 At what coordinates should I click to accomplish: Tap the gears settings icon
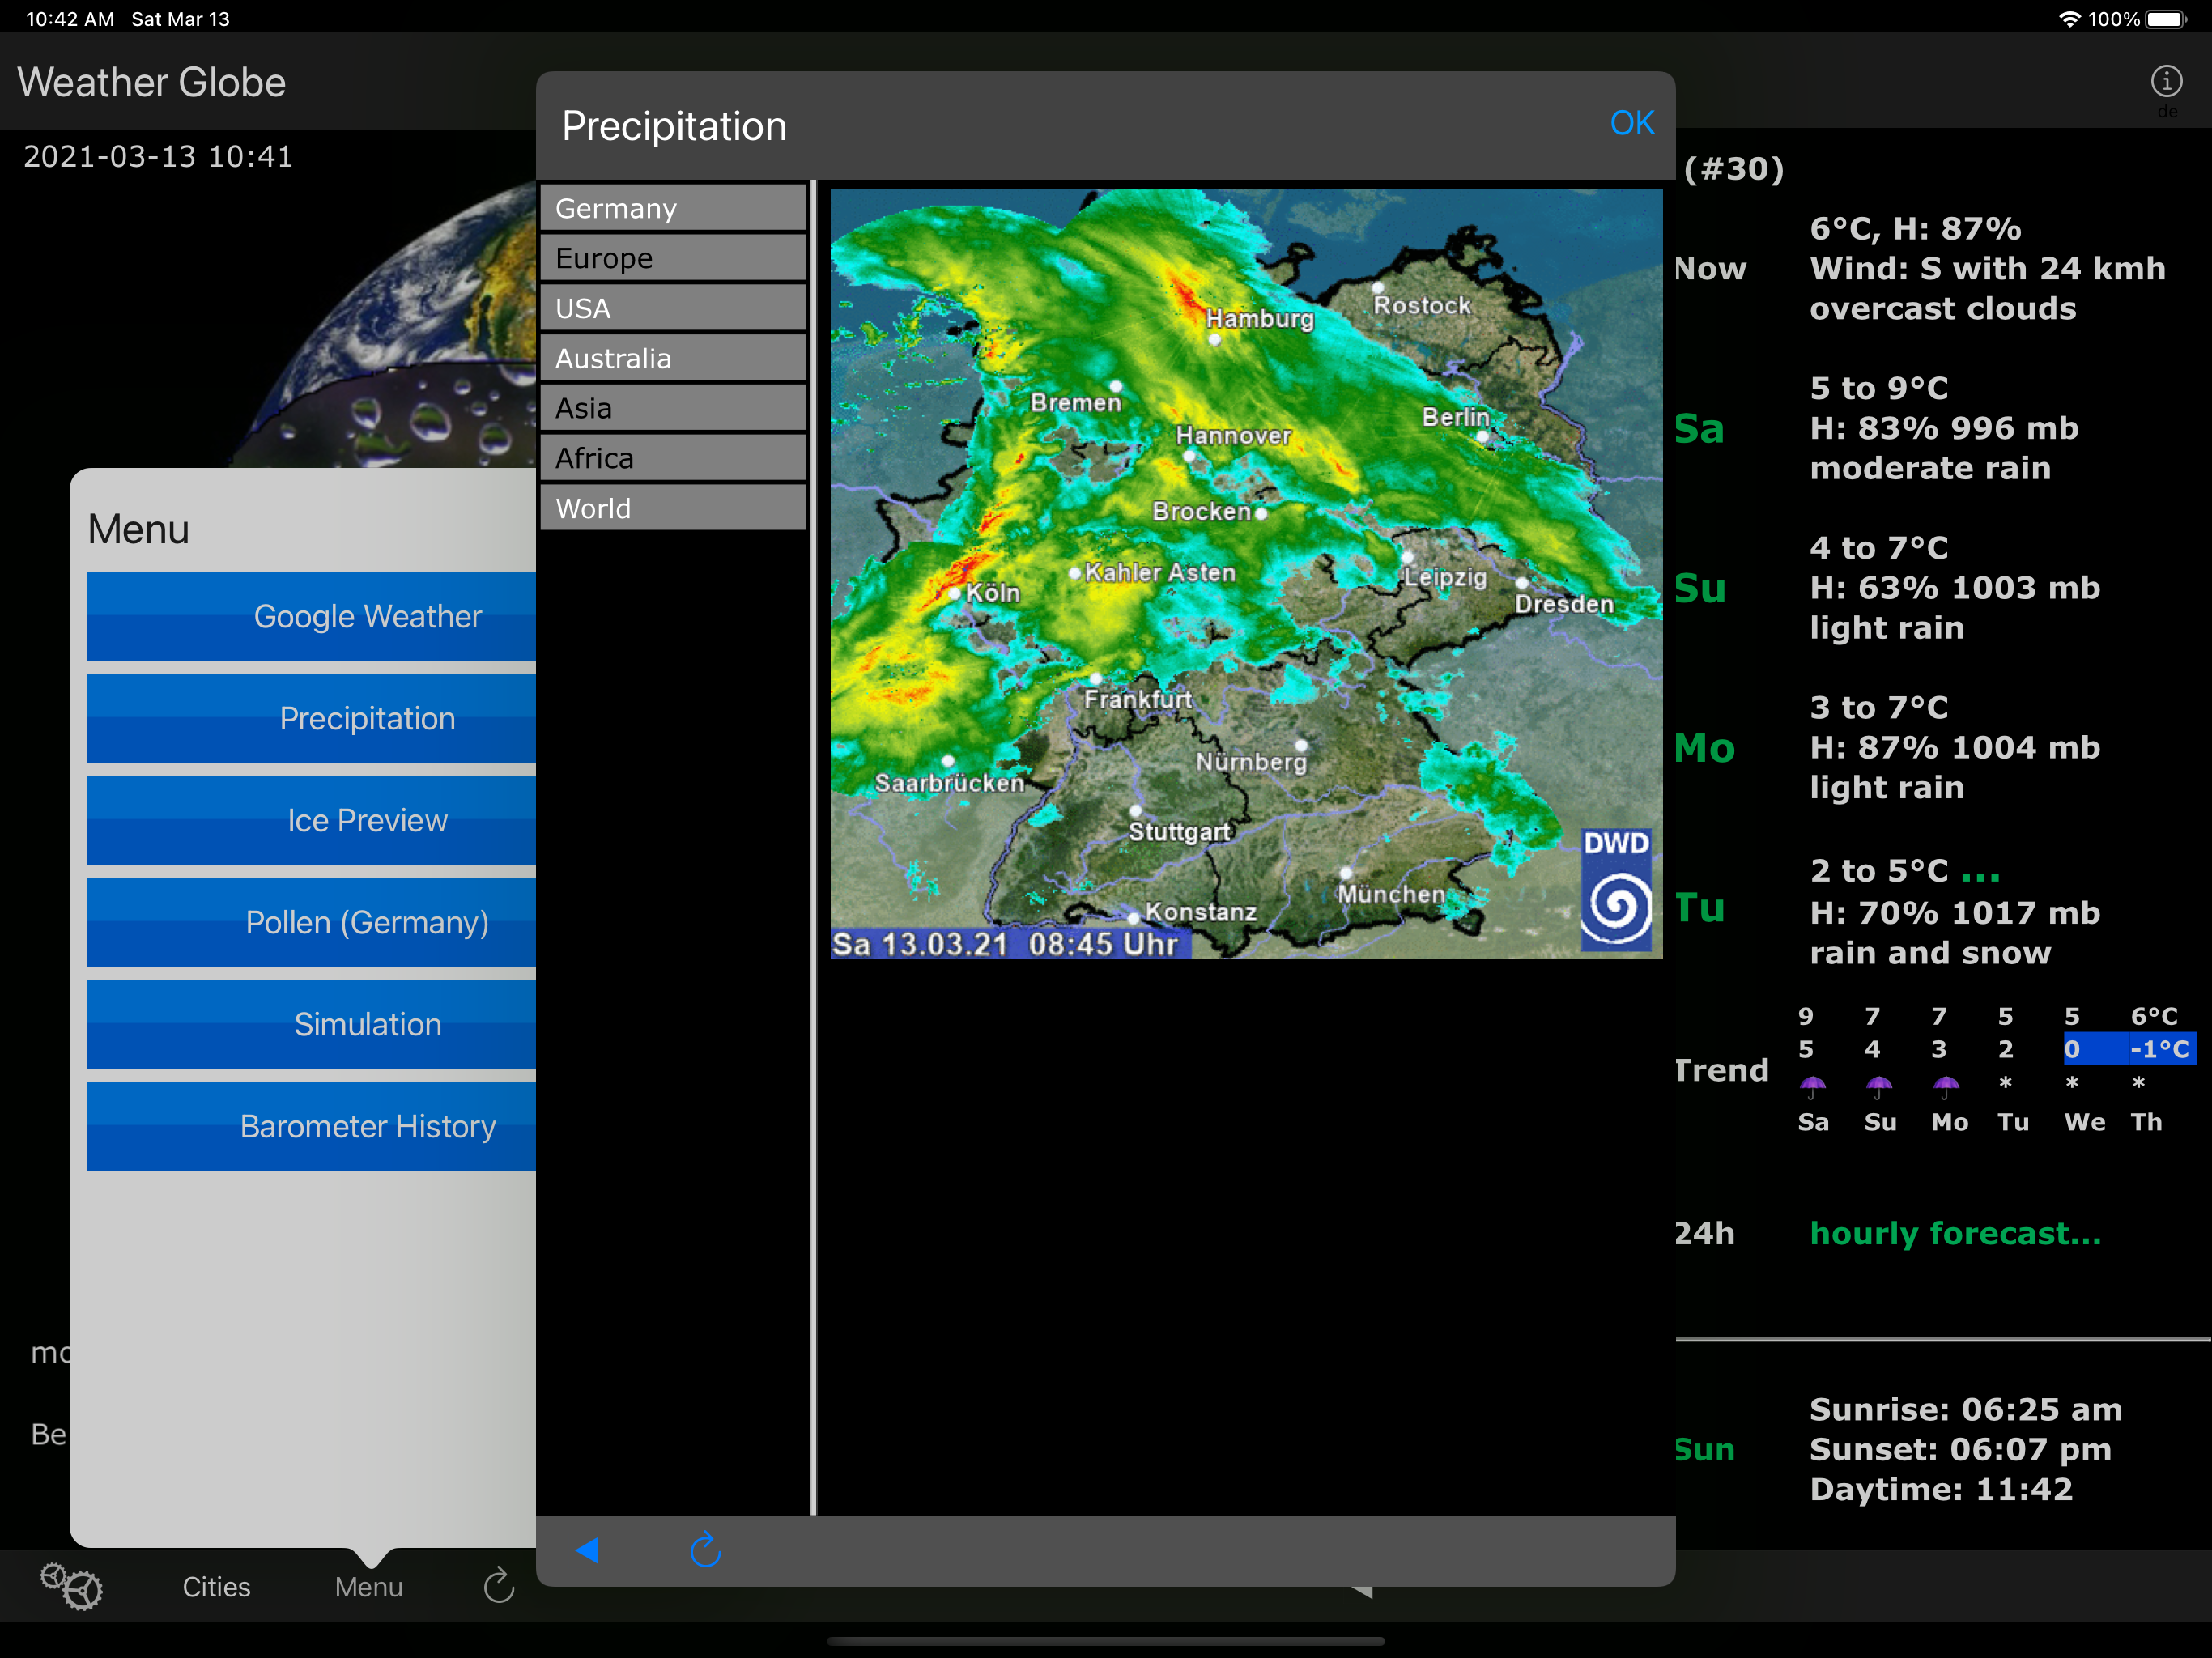(71, 1585)
